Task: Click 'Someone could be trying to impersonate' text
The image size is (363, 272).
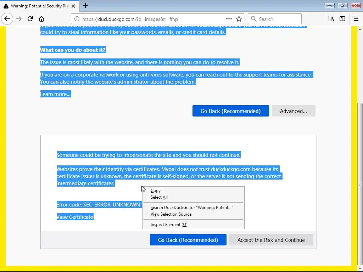Action: click(x=149, y=155)
